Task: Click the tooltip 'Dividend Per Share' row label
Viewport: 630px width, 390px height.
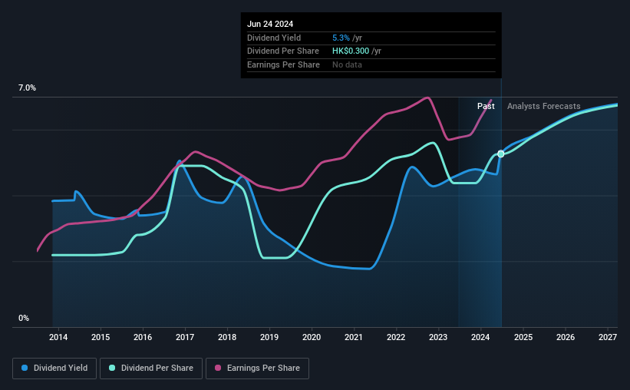Action: (283, 51)
